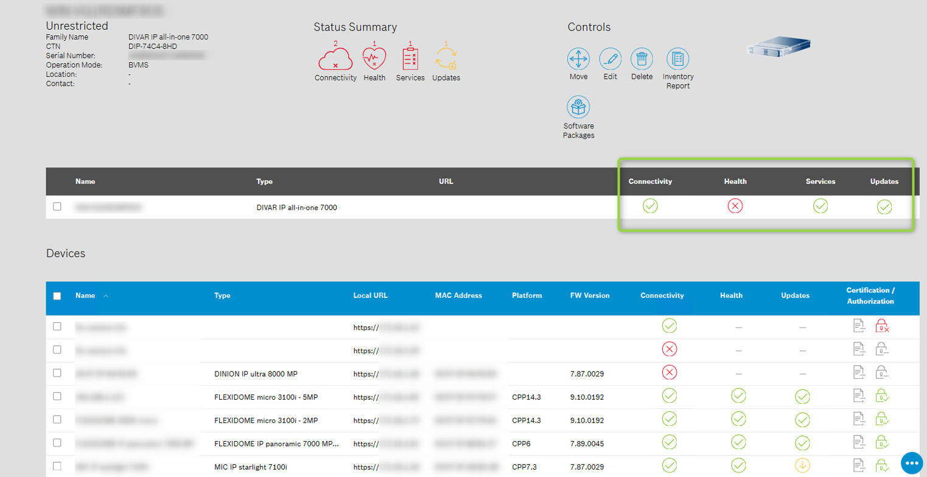Click the Delete trash icon
Screen dimensions: 927x477
[642, 59]
